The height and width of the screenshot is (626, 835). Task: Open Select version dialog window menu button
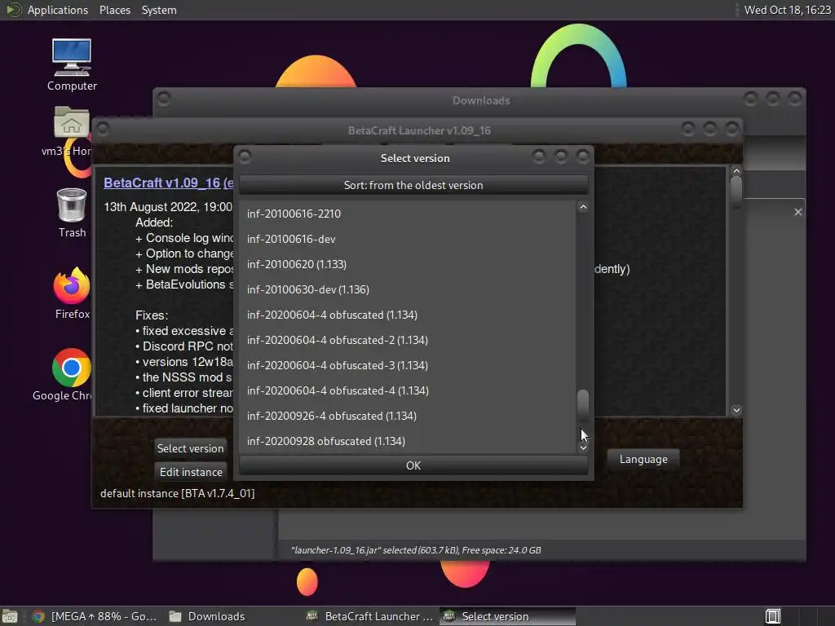pos(245,156)
